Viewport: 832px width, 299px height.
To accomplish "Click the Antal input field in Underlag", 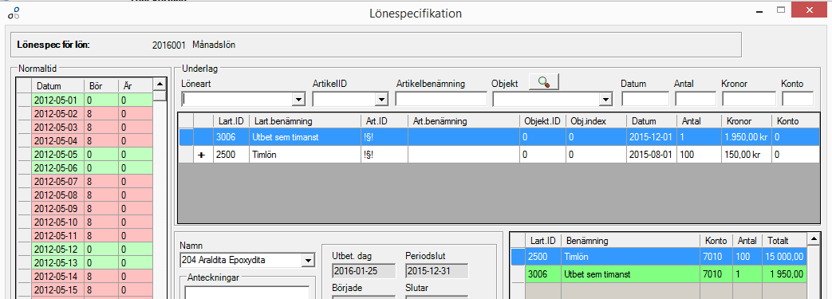I will (x=695, y=99).
